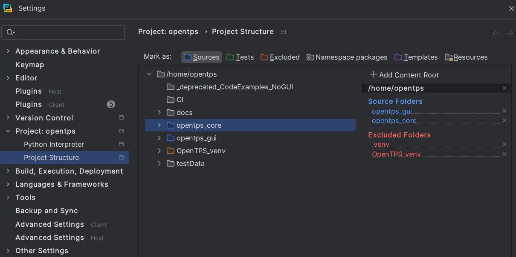Mark selected folder as Tests
This screenshot has width=516, height=257.
point(240,57)
